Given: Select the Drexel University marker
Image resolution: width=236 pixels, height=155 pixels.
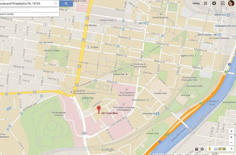Looking at the screenshot, I should [x=160, y=14].
